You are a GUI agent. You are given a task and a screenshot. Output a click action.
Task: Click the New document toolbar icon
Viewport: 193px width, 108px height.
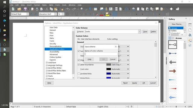pyautogui.click(x=13, y=9)
